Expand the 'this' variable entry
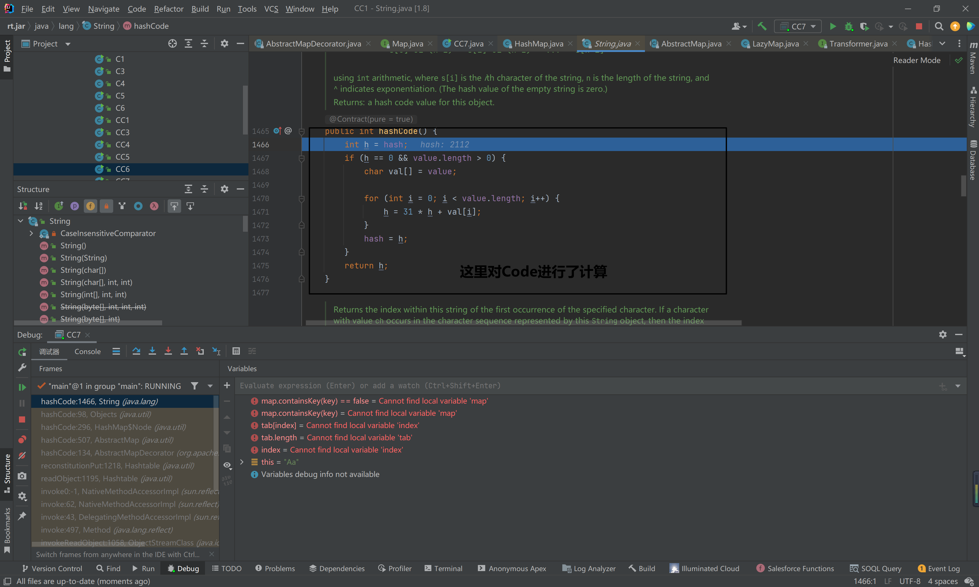 click(242, 462)
